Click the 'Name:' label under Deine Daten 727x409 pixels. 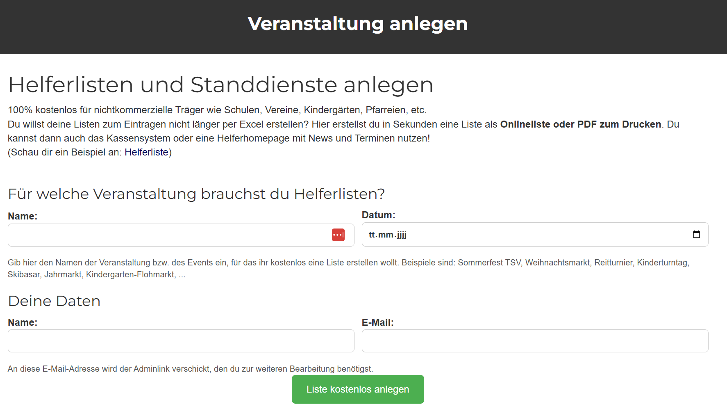pyautogui.click(x=23, y=322)
